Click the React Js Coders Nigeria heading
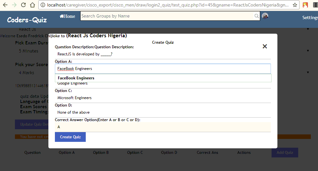Screen dimensions: 318x171 click(x=96, y=36)
